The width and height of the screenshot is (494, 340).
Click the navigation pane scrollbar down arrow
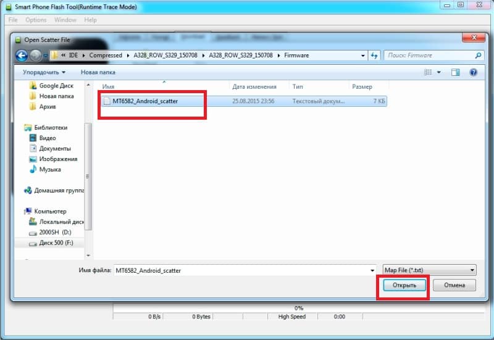88,255
